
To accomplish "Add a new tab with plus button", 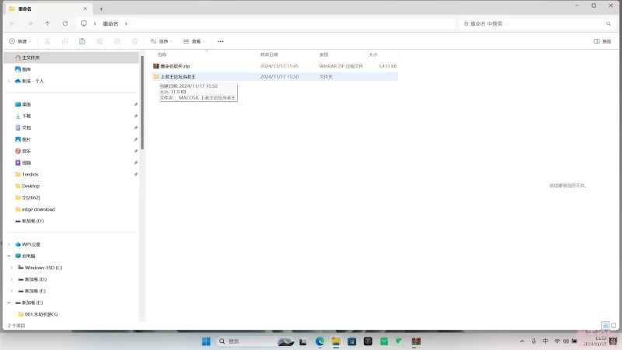I will point(101,8).
